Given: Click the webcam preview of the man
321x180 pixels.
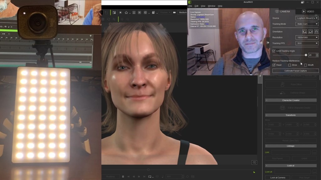Looking at the screenshot, I should (x=228, y=42).
